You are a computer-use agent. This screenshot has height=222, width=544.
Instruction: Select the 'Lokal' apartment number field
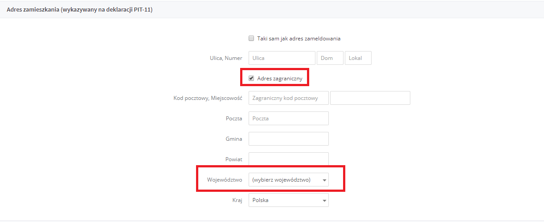[x=358, y=58]
